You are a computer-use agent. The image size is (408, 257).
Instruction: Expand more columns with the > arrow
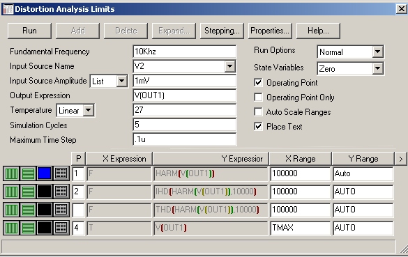pos(401,159)
